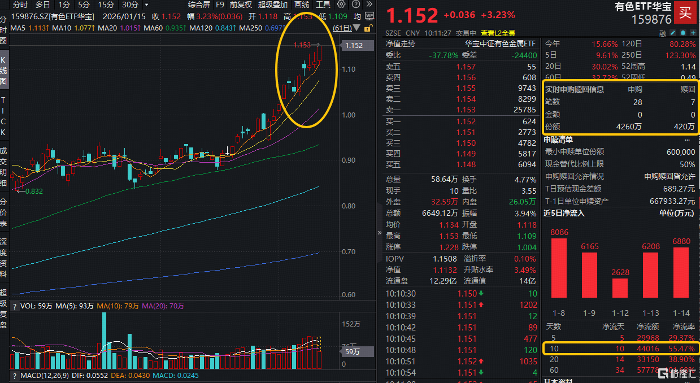The image size is (700, 383).
Task: Click the 6880 net inflow bar for 1-14
Action: [x=681, y=272]
